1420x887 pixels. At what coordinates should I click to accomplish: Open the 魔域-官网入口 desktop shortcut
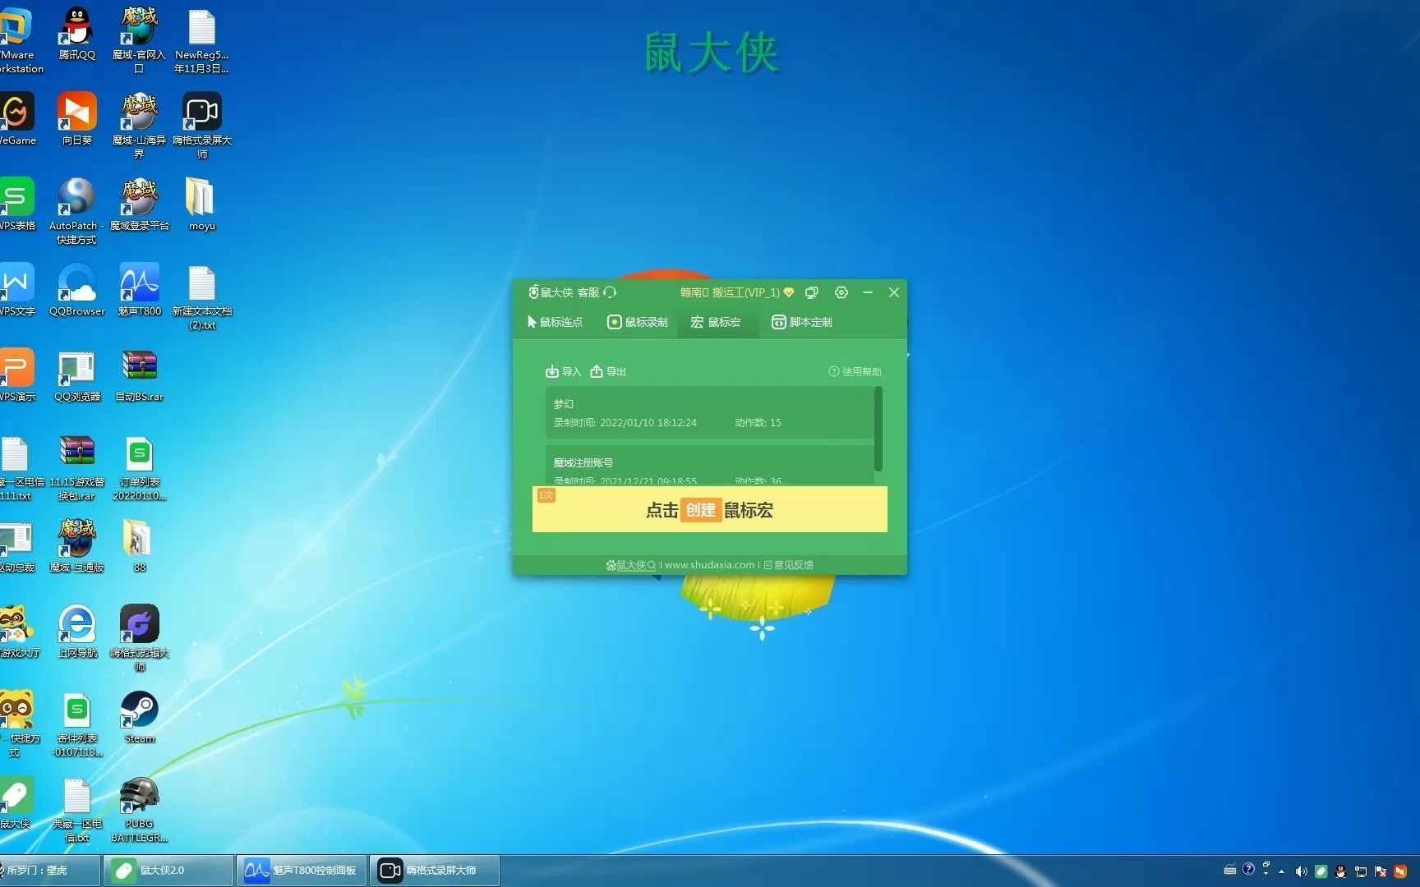pyautogui.click(x=139, y=40)
